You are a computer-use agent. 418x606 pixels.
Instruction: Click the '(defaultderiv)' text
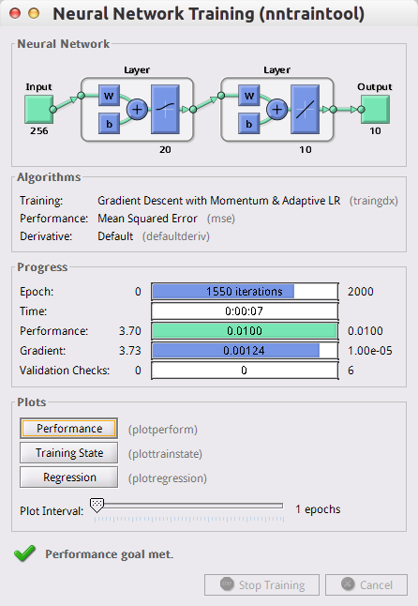click(x=176, y=236)
